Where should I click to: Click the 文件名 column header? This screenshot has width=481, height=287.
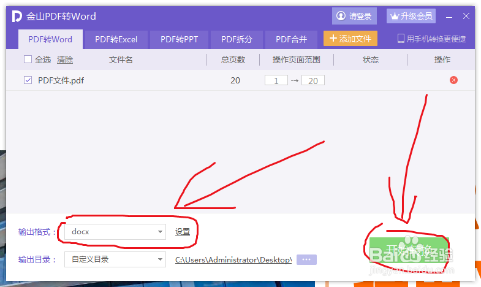121,59
